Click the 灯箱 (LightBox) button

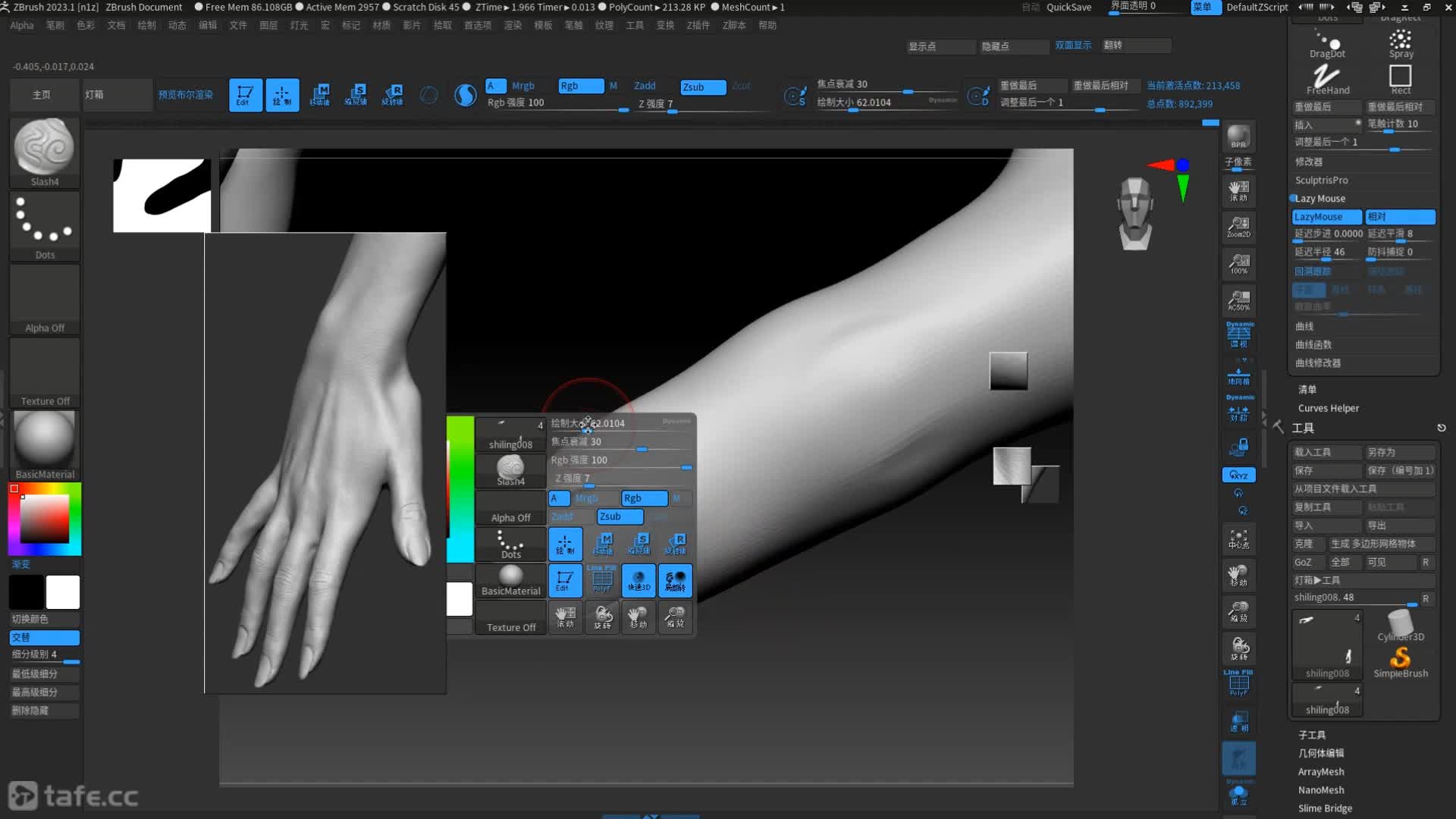[x=118, y=95]
